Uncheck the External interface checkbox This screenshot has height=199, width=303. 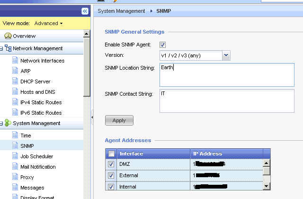111,176
